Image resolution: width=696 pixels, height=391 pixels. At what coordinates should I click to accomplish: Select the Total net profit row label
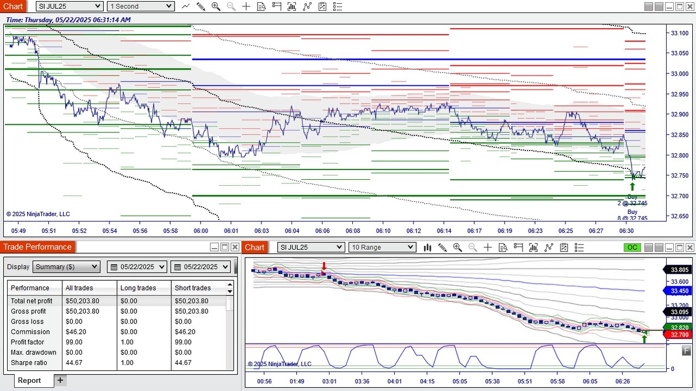tap(32, 301)
